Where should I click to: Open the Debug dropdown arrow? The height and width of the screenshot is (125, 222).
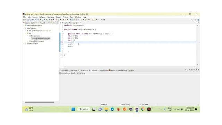[x=40, y=20]
